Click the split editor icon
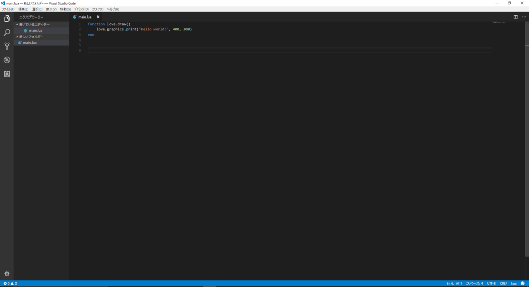Viewport: 529px width, 287px height. pos(516,17)
